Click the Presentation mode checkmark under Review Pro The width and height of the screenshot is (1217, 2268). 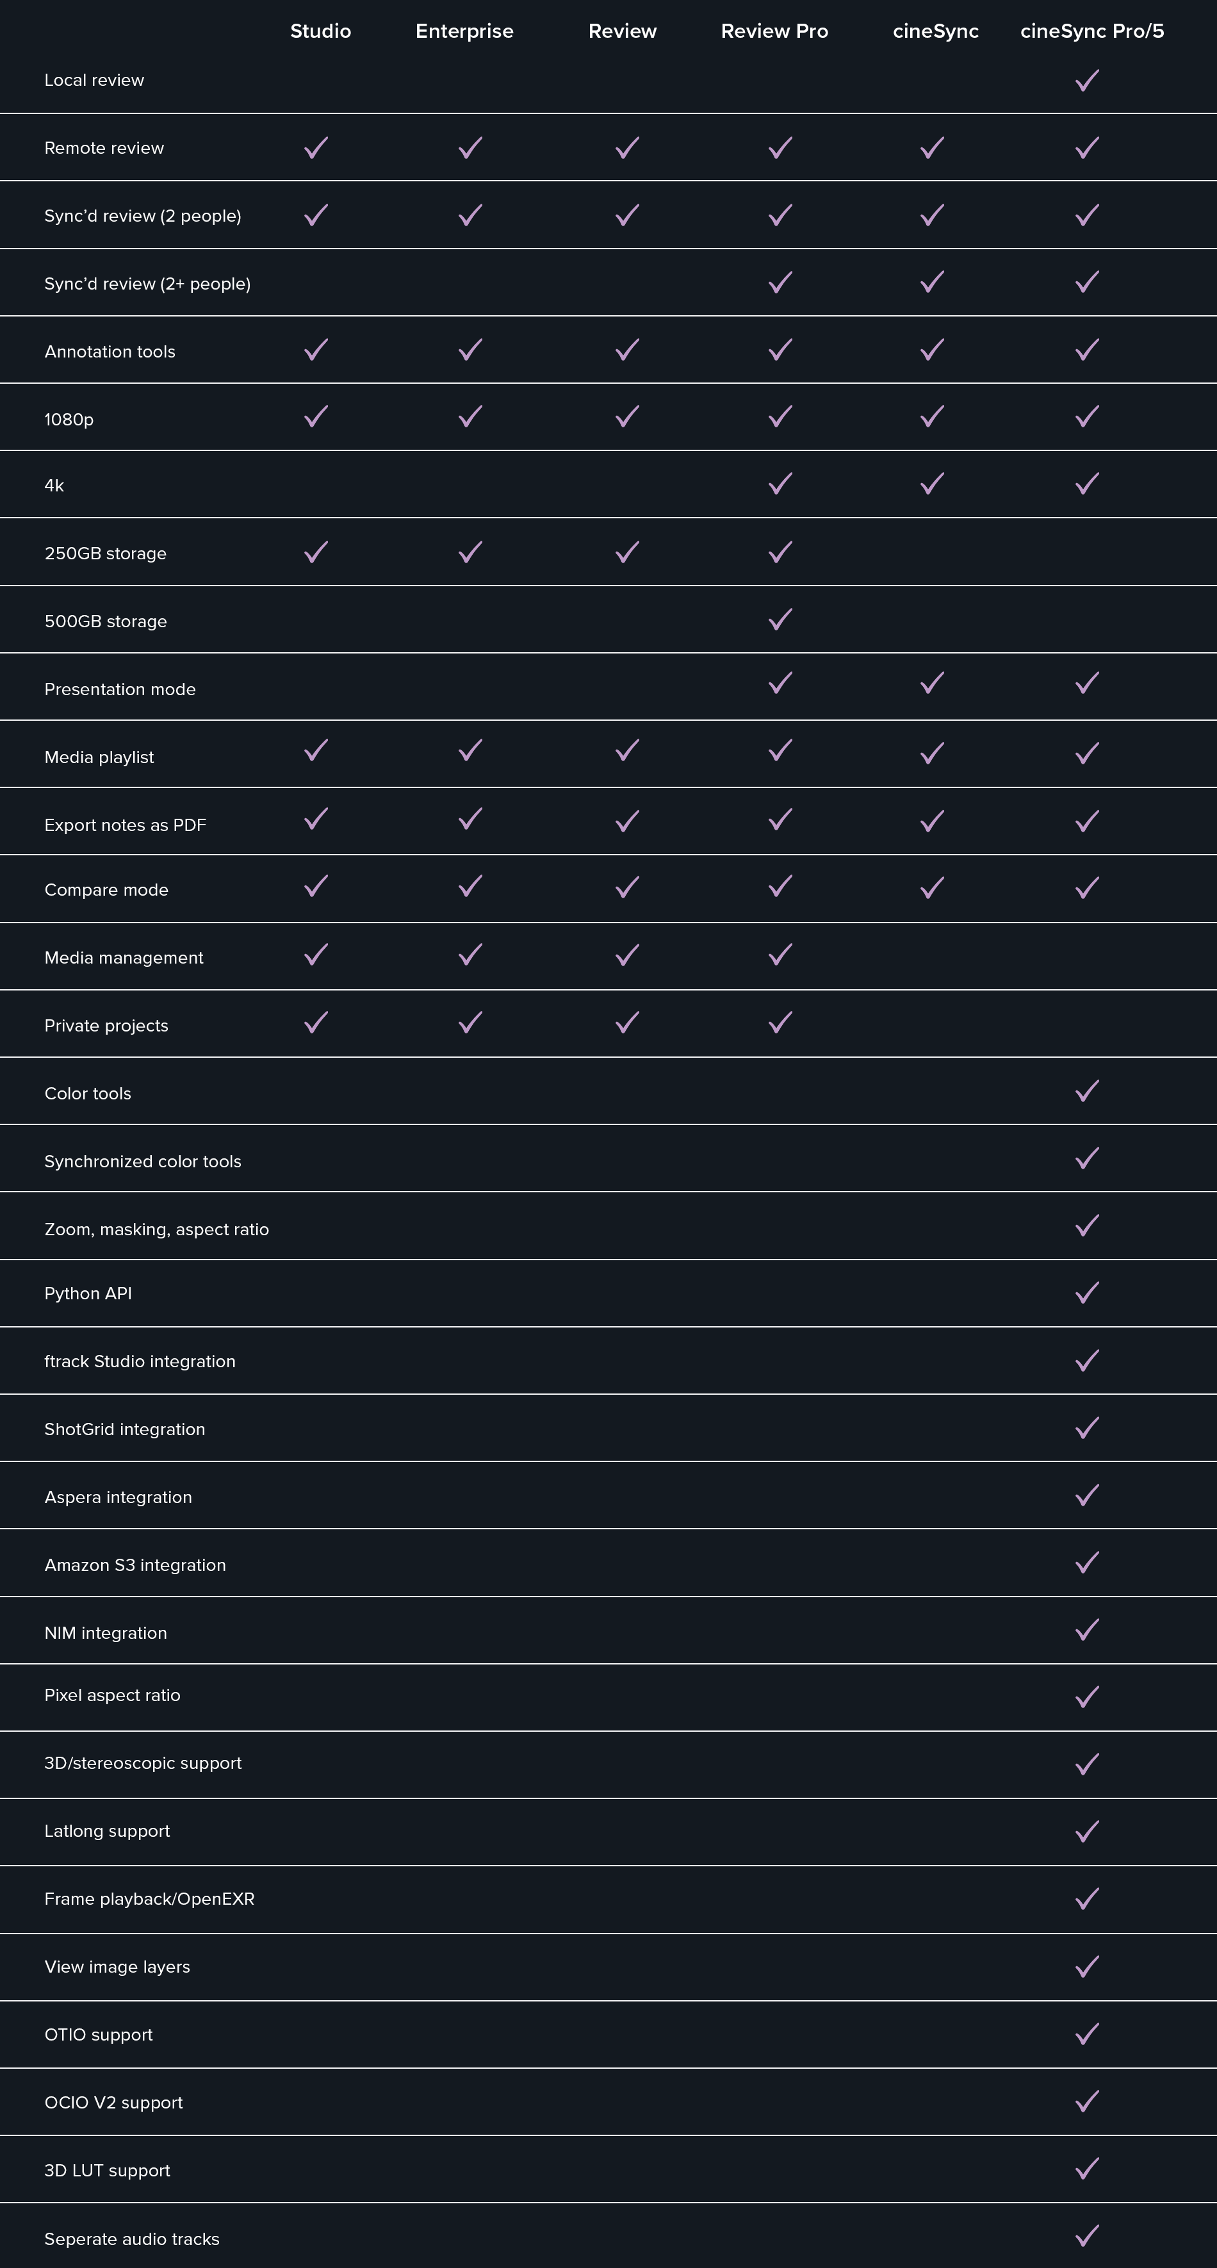(x=780, y=682)
